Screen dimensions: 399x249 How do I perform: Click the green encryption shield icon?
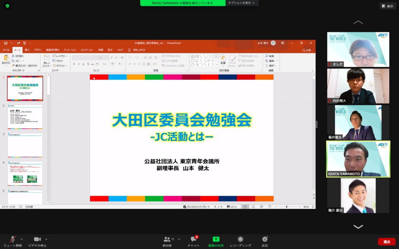click(7, 6)
